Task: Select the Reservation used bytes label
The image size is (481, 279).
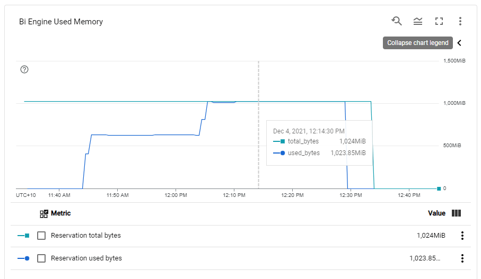Action: [x=86, y=258]
